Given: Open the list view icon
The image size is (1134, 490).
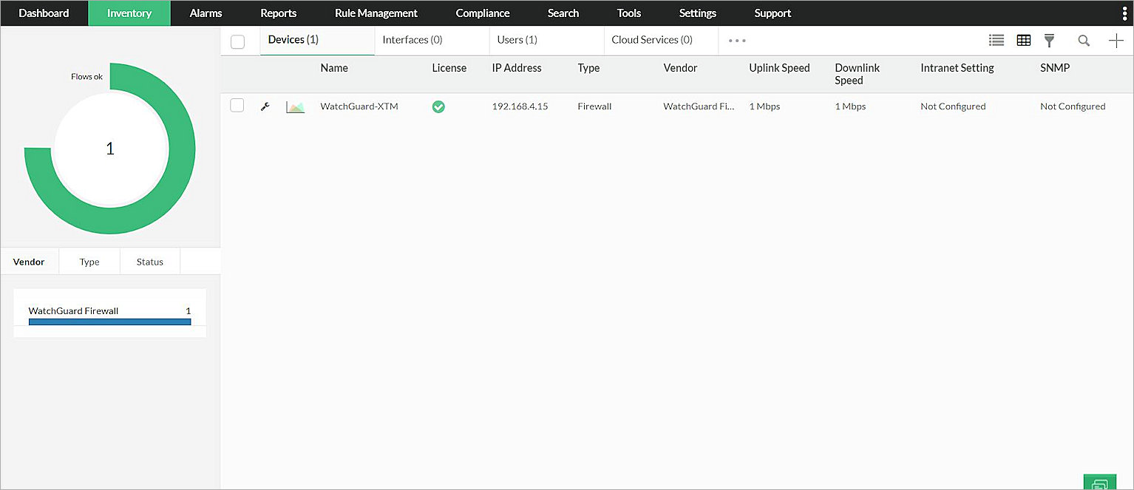Looking at the screenshot, I should (x=996, y=40).
